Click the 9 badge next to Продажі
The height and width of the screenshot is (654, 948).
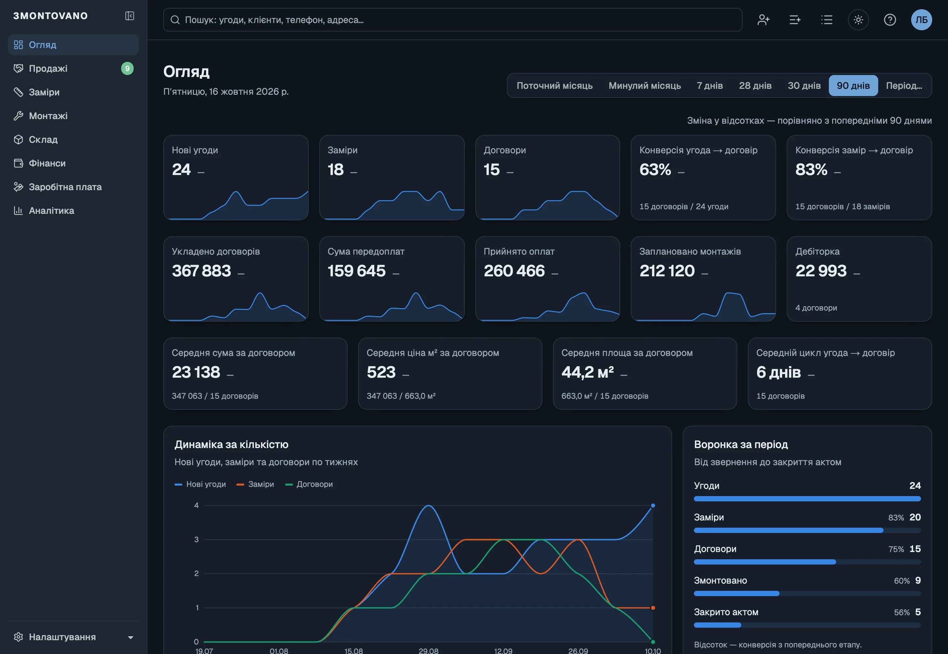point(127,68)
